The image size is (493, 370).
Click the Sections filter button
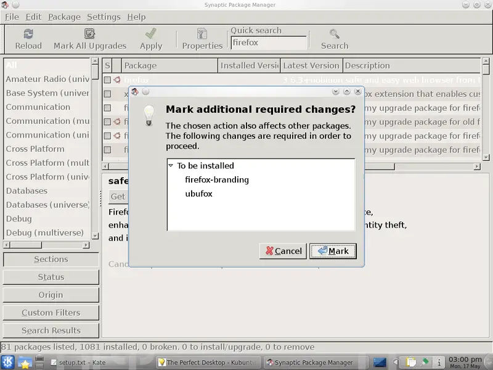click(51, 259)
